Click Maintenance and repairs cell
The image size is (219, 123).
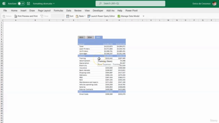(89, 82)
